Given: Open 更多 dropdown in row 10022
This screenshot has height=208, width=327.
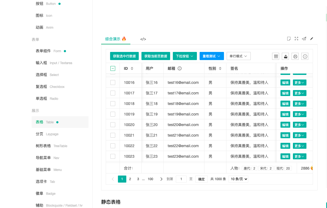Looking at the screenshot, I should [300, 146].
